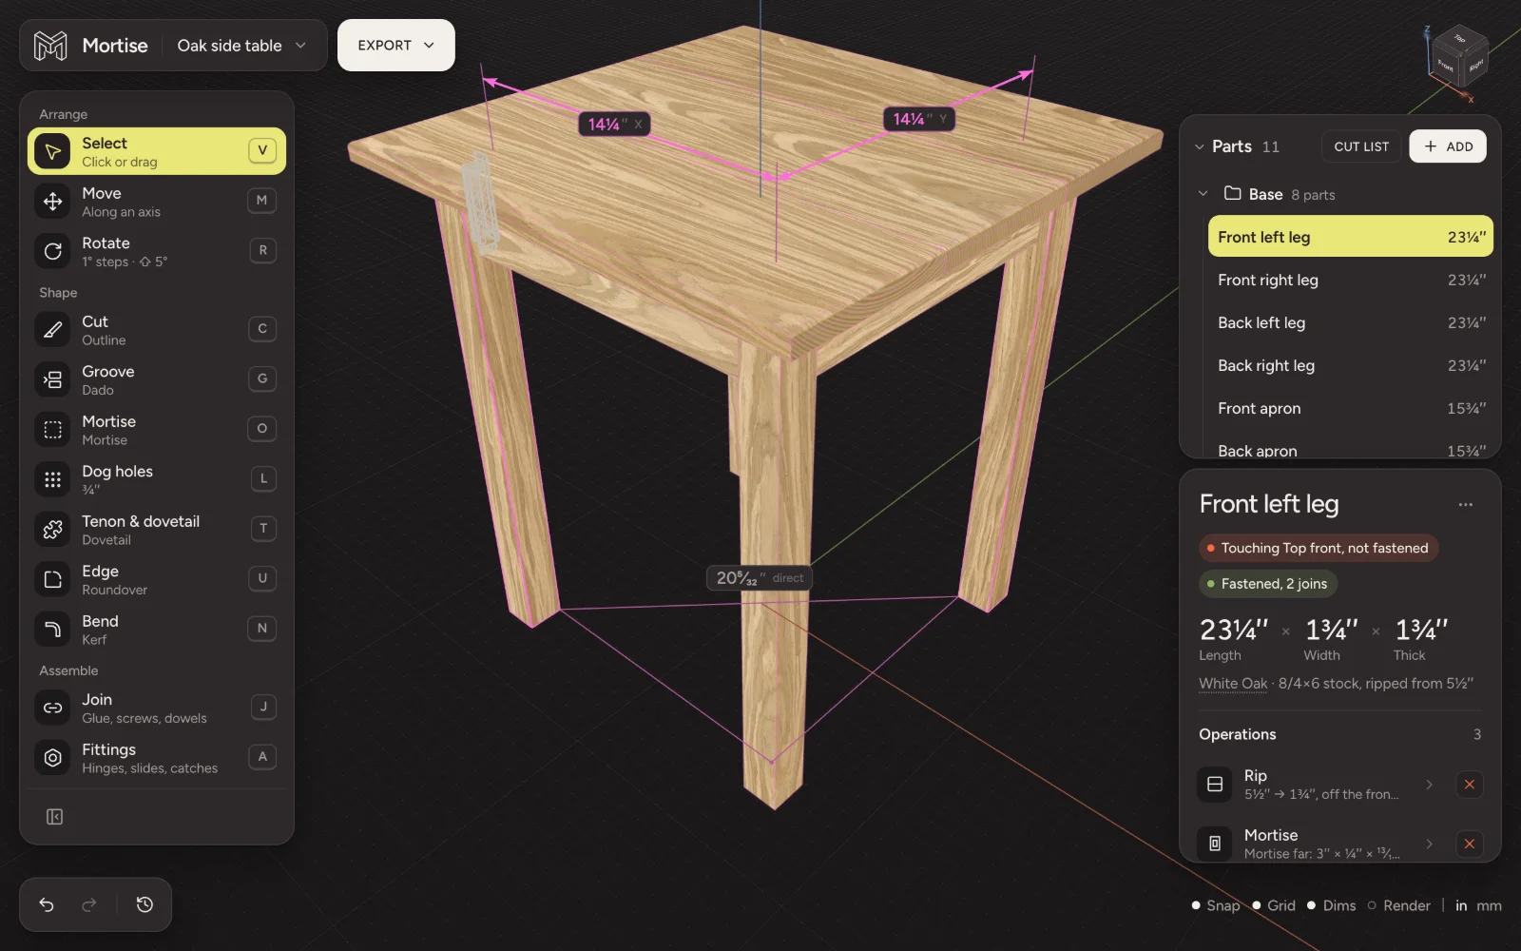Screen dimensions: 1521x951
Task: Undo the last action
Action: 47,904
